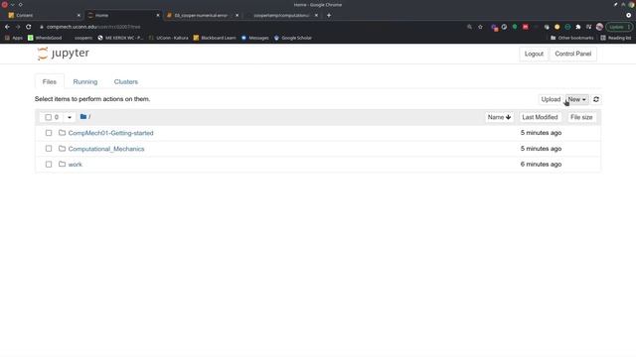Open the Chrome profile avatar
636x357 pixels.
[599, 27]
